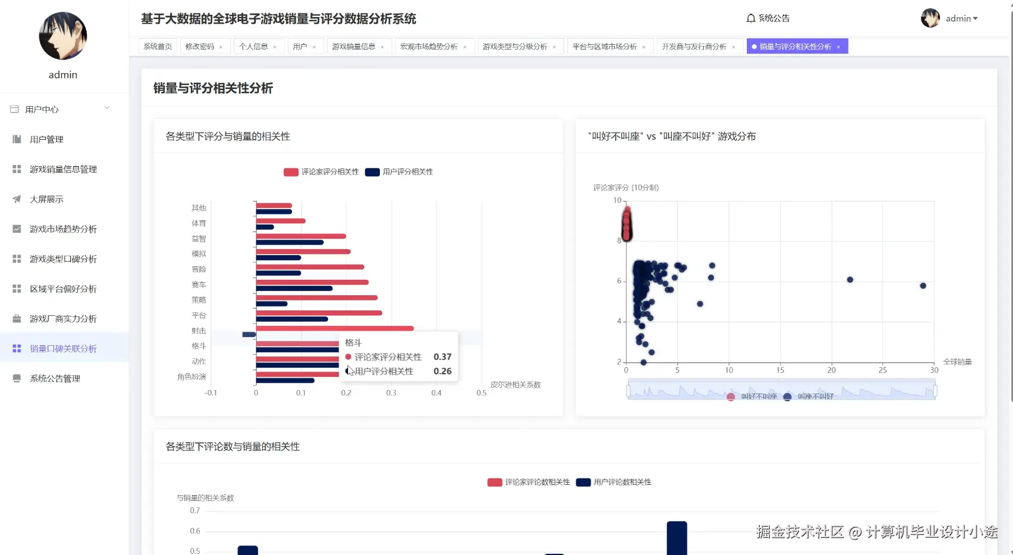Toggle the 评论家评分相关性 legend
Image resolution: width=1013 pixels, height=555 pixels.
click(x=322, y=171)
